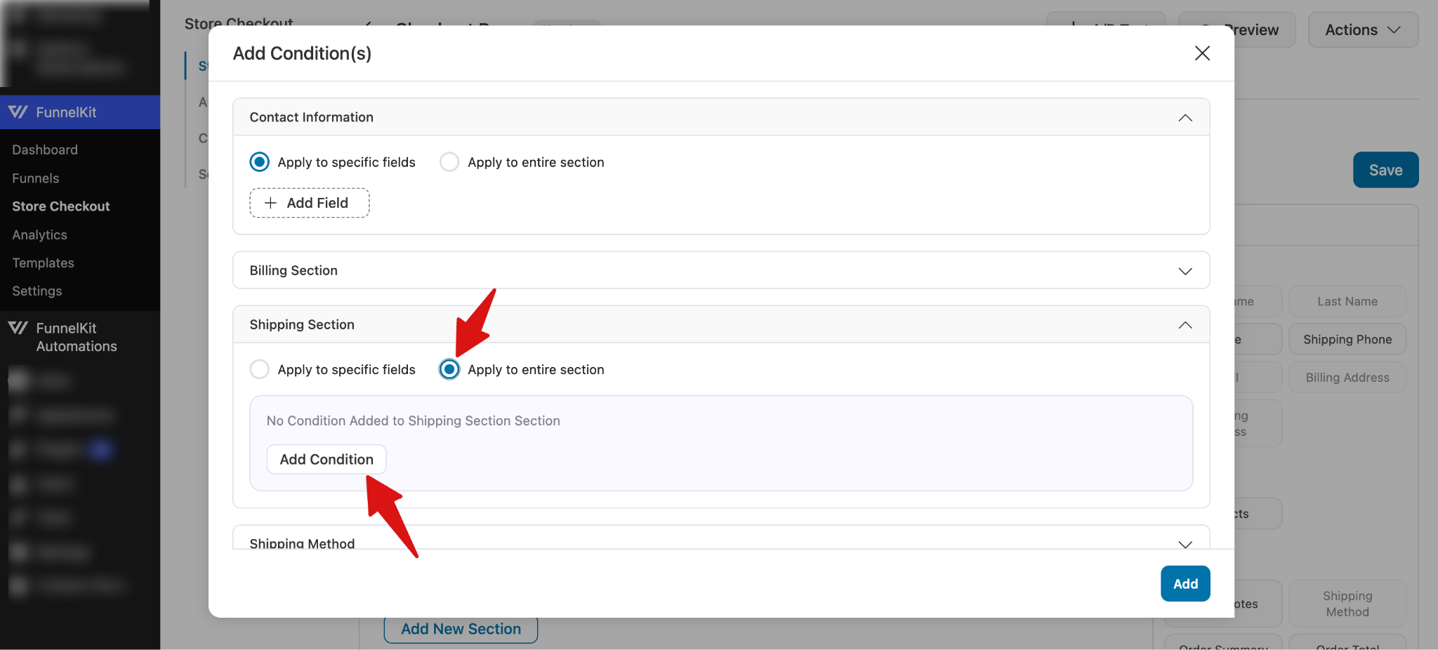Click the plus icon inside Add Field
This screenshot has width=1438, height=650.
point(270,202)
